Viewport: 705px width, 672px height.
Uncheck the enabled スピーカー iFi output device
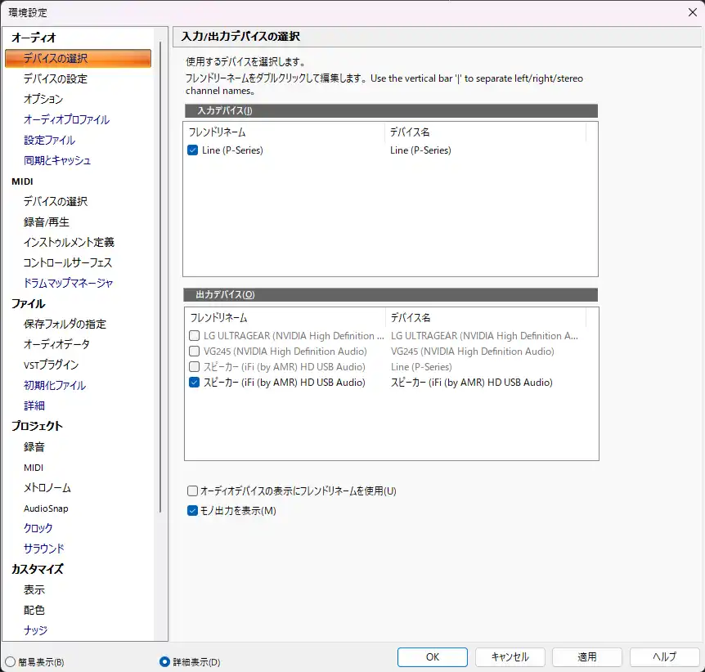pos(195,383)
